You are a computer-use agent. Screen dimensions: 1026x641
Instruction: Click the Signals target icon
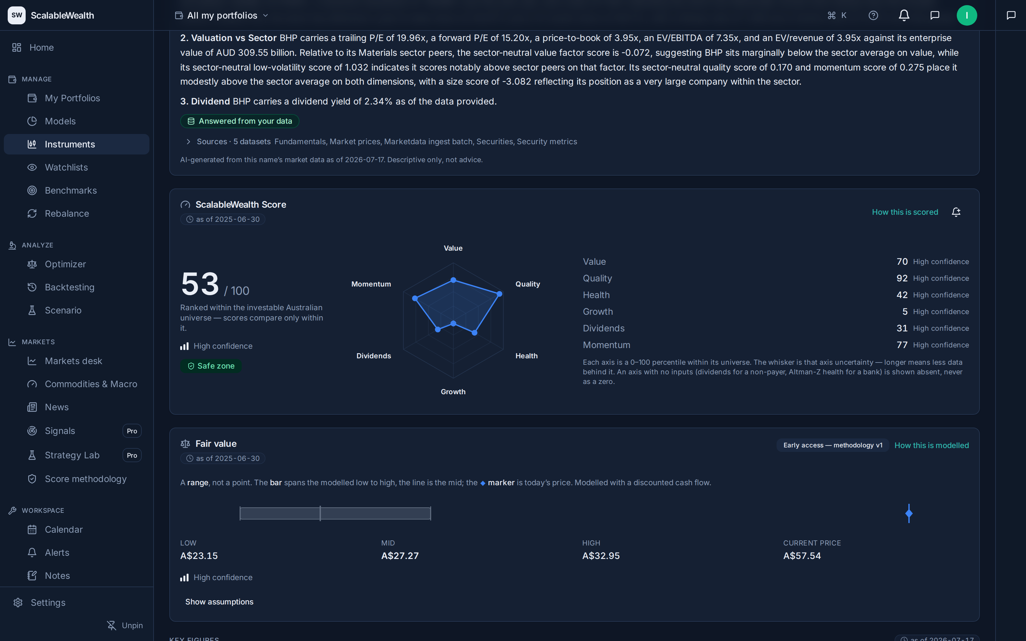tap(32, 431)
